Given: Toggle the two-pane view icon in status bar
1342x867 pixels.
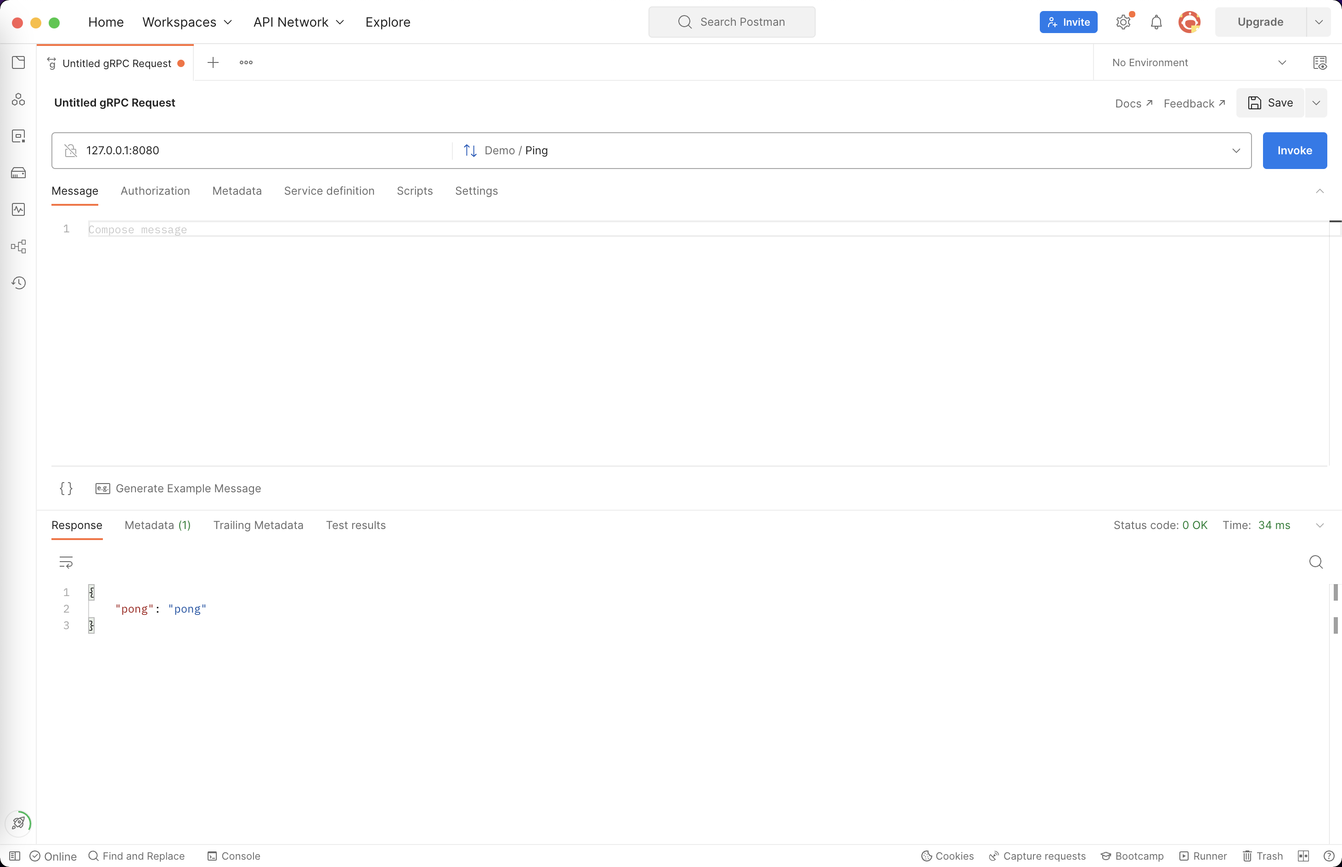Looking at the screenshot, I should tap(1303, 856).
